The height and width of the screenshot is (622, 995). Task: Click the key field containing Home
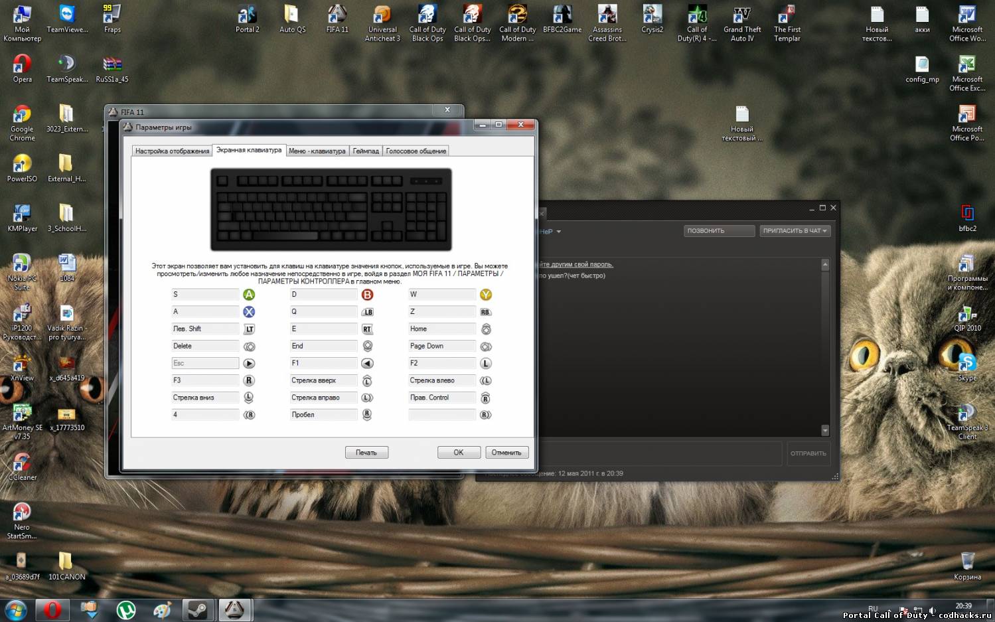click(442, 329)
